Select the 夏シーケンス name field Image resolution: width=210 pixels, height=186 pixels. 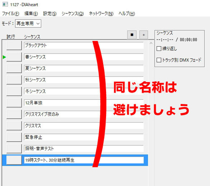coord(84,69)
